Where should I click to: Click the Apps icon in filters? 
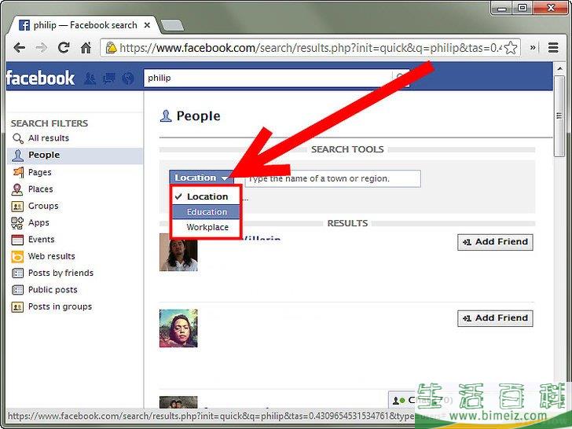pyautogui.click(x=17, y=222)
